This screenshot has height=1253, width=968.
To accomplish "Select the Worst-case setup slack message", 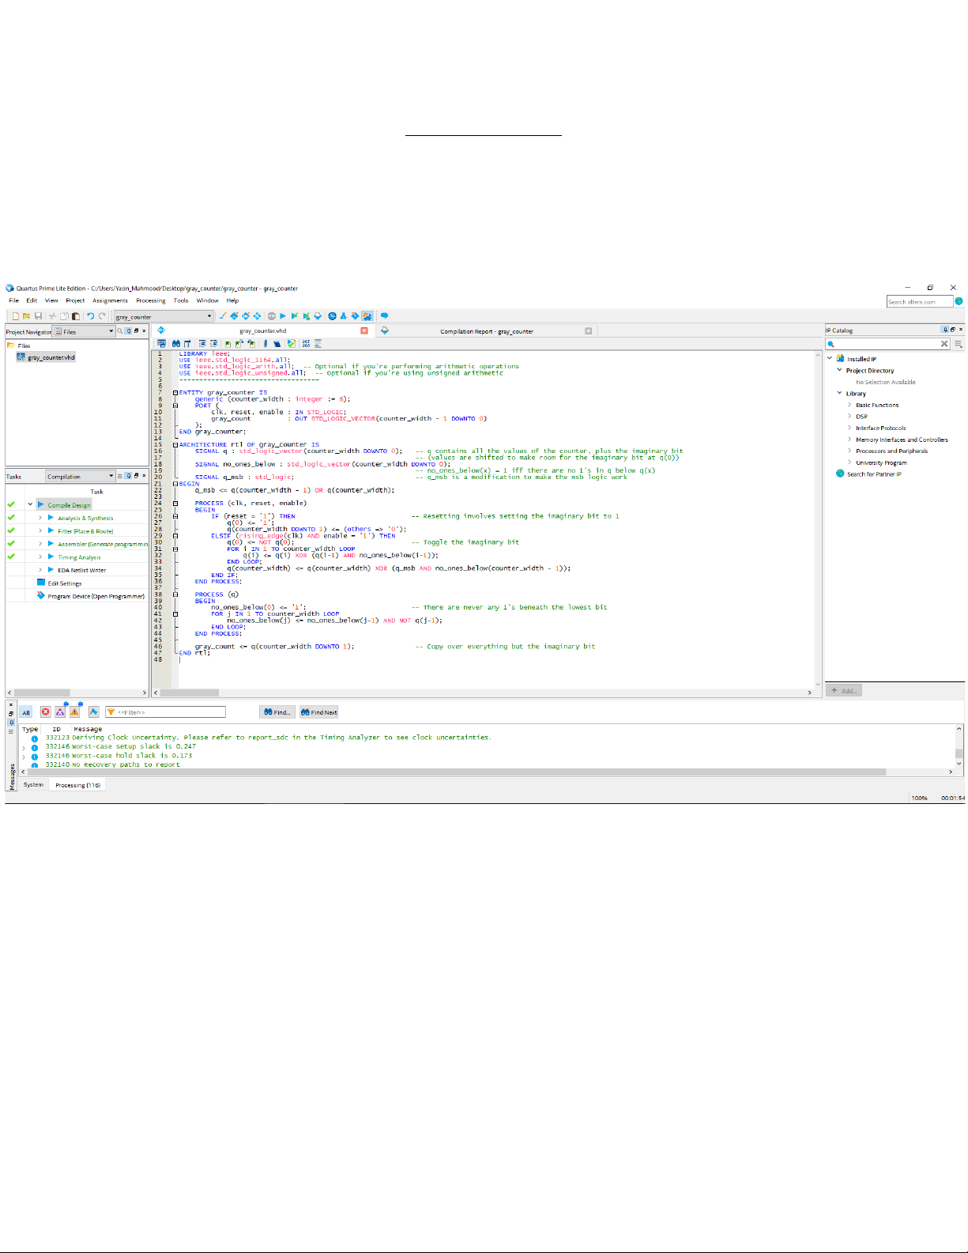I will coord(120,746).
